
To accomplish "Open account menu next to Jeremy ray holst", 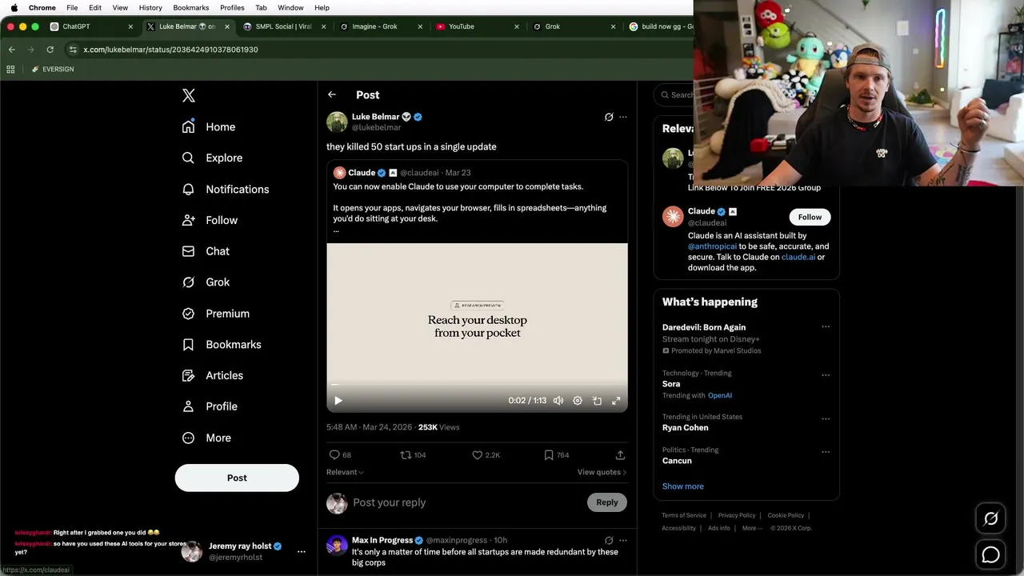I will 302,551.
